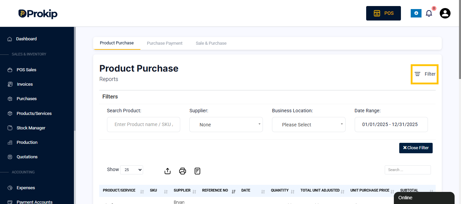Sort by Quantity column
Image resolution: width=461 pixels, height=204 pixels.
click(x=283, y=191)
